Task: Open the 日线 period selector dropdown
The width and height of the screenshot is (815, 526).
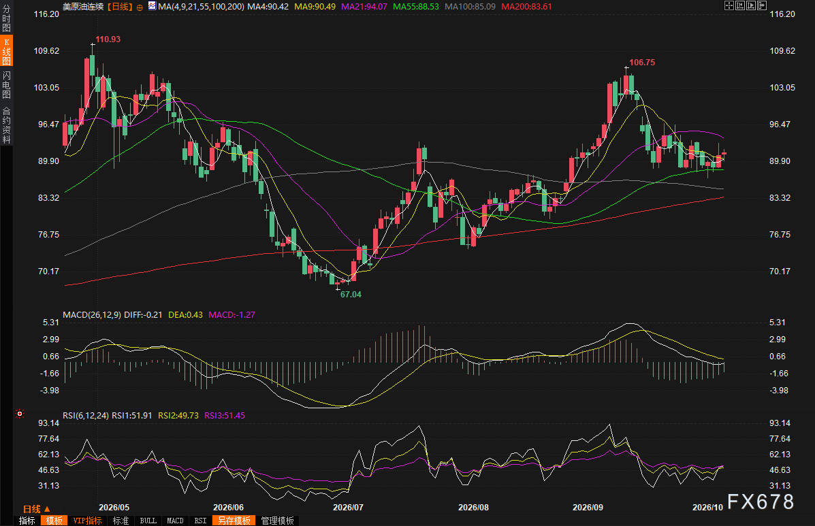Action: click(36, 509)
